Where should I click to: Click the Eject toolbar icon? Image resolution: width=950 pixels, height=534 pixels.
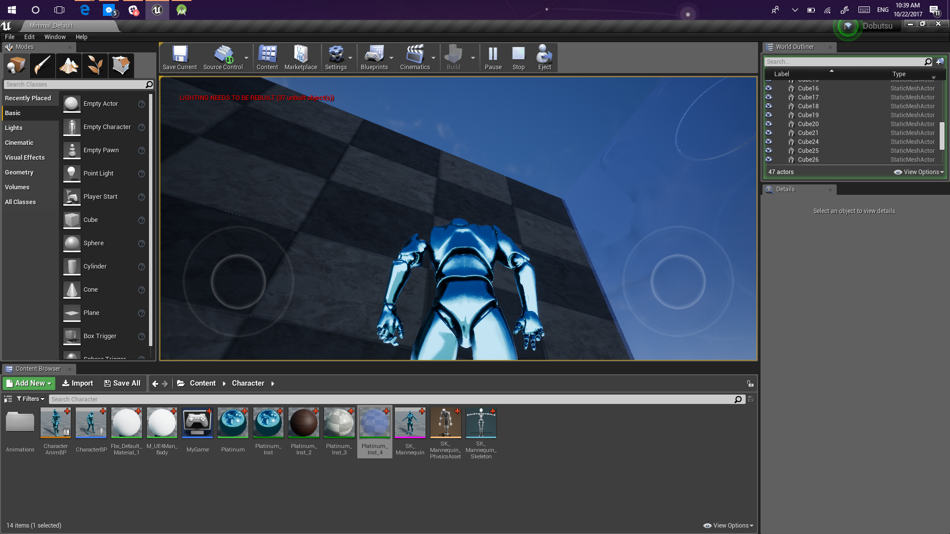click(x=544, y=57)
